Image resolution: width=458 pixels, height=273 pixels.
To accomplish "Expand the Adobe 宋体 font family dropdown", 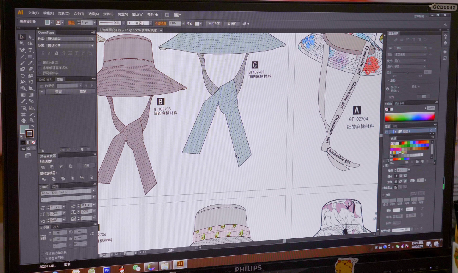I will coord(93,191).
